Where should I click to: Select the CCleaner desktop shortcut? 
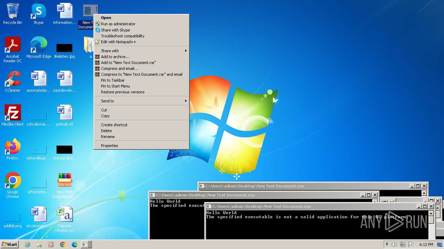coord(12,82)
